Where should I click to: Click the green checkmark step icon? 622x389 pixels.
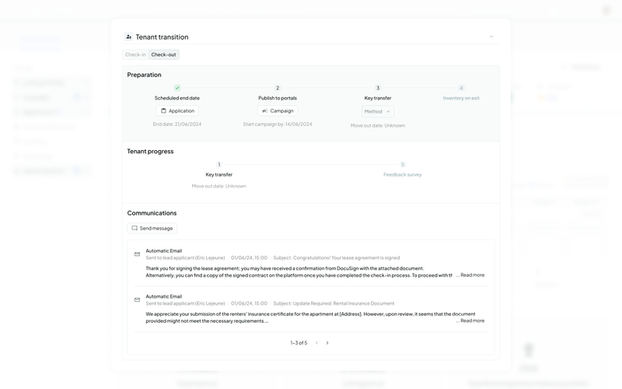coord(177,88)
